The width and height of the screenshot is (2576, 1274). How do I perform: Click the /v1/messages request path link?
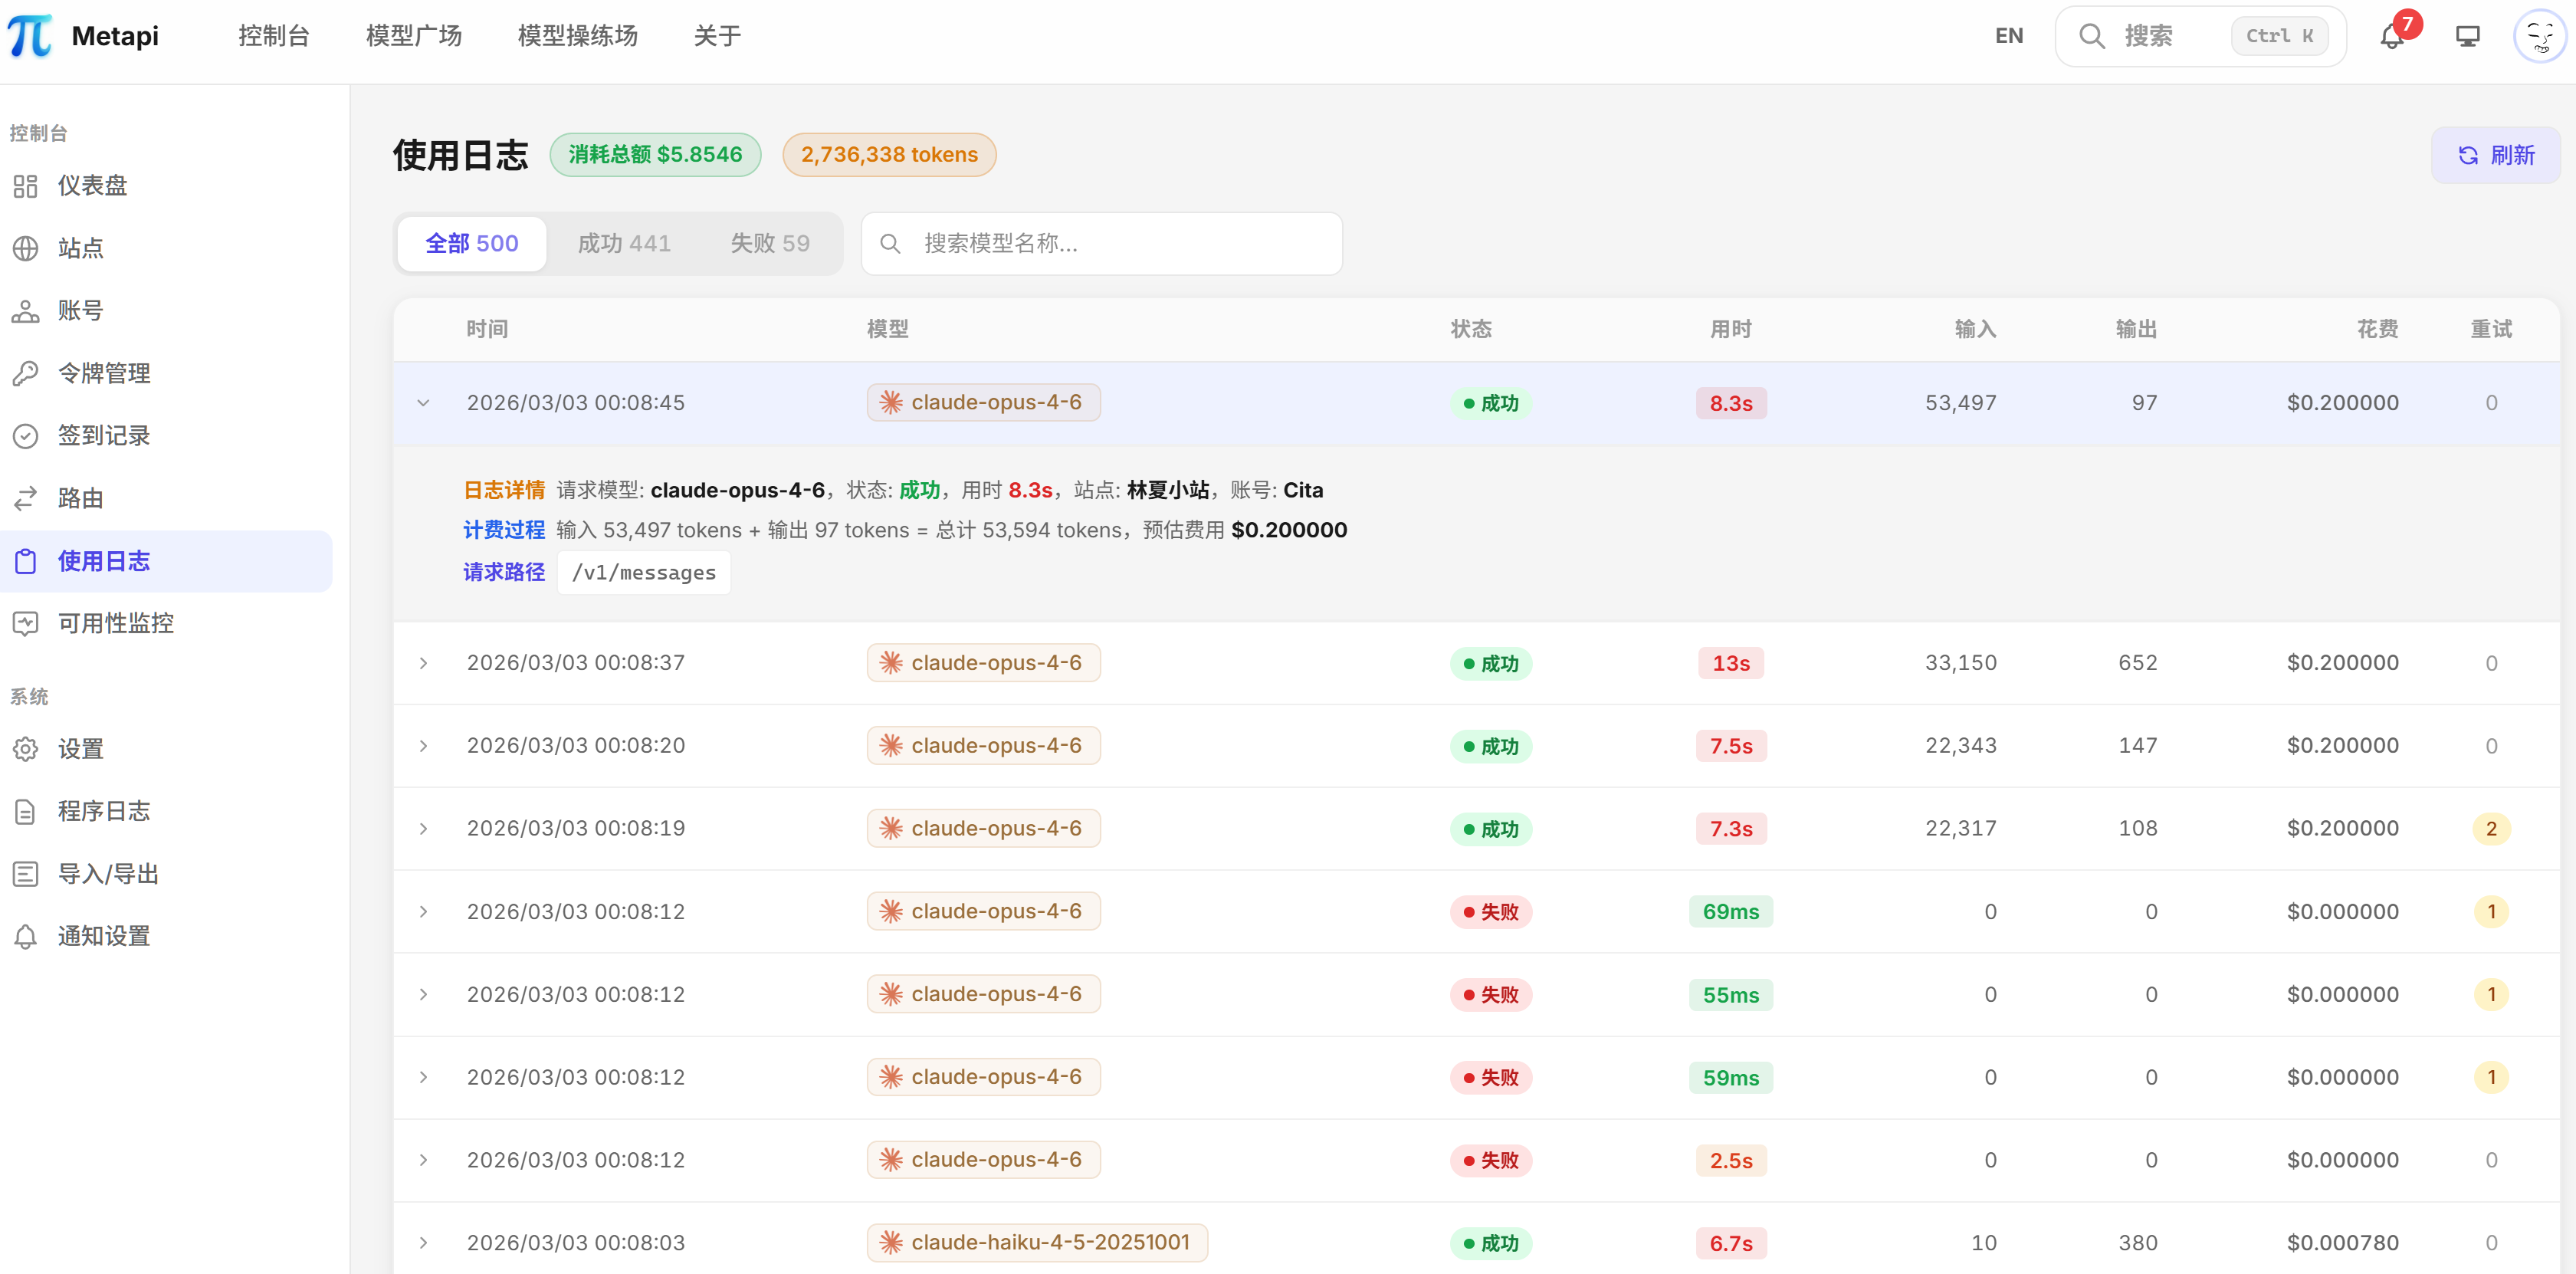pos(643,571)
